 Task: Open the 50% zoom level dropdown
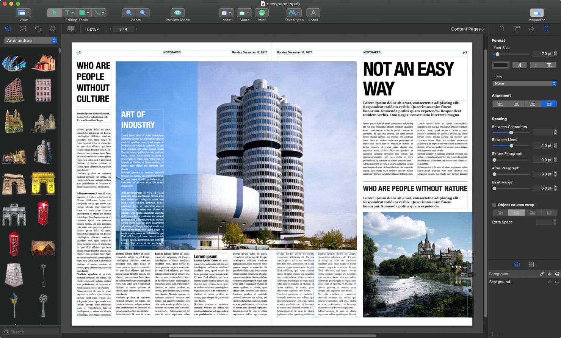[x=93, y=29]
